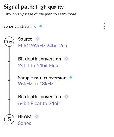Screen dimensions: 114x137
Task: Click green quality dot after Sonos via streaming
Action: 40,26
